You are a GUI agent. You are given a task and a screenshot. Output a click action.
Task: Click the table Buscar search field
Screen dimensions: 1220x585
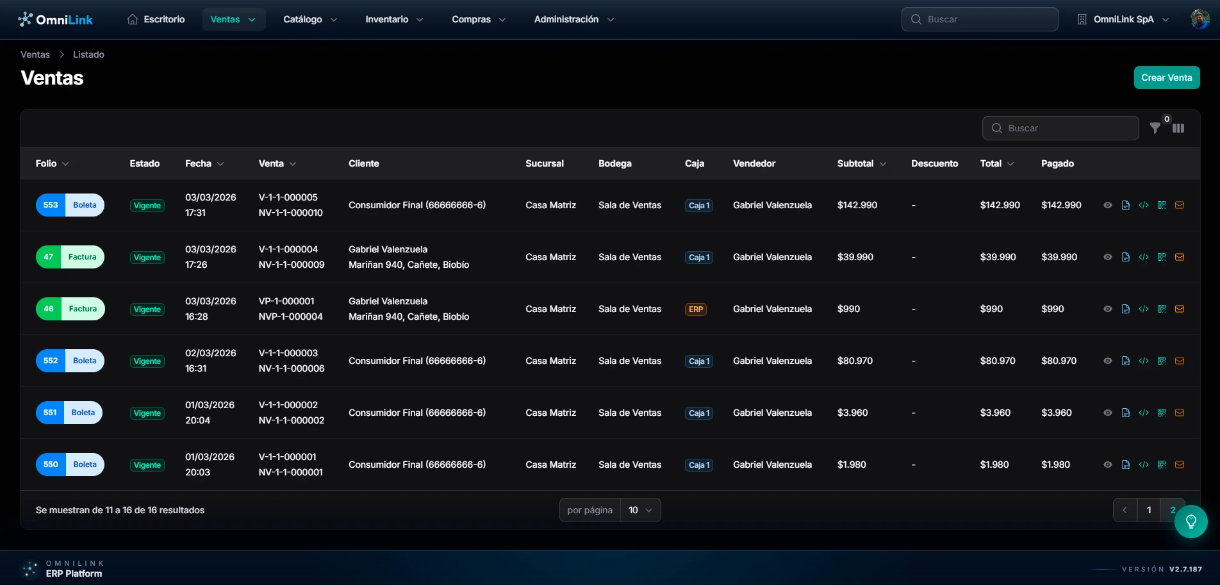click(1060, 128)
